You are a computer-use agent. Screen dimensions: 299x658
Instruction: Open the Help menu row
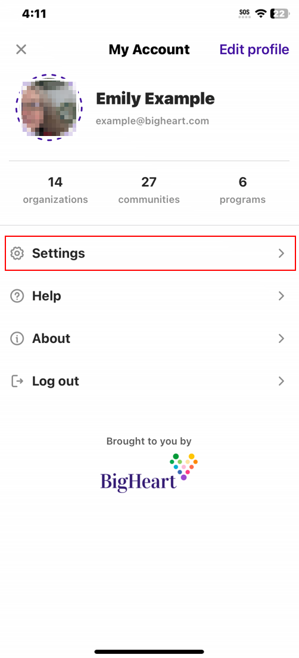click(149, 296)
